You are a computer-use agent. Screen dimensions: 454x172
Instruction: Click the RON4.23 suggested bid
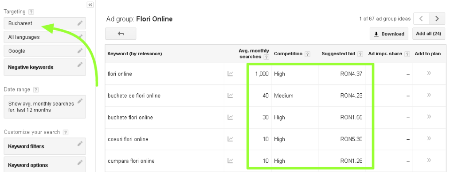pyautogui.click(x=351, y=96)
